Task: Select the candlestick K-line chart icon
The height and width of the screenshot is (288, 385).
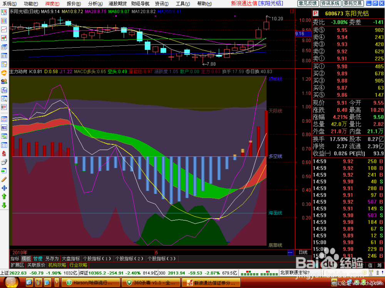Action: point(4,38)
